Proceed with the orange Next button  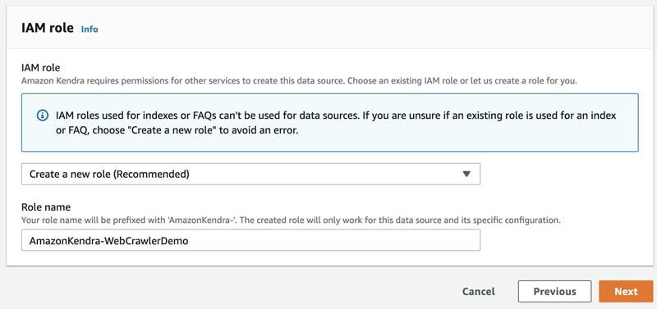tap(626, 292)
